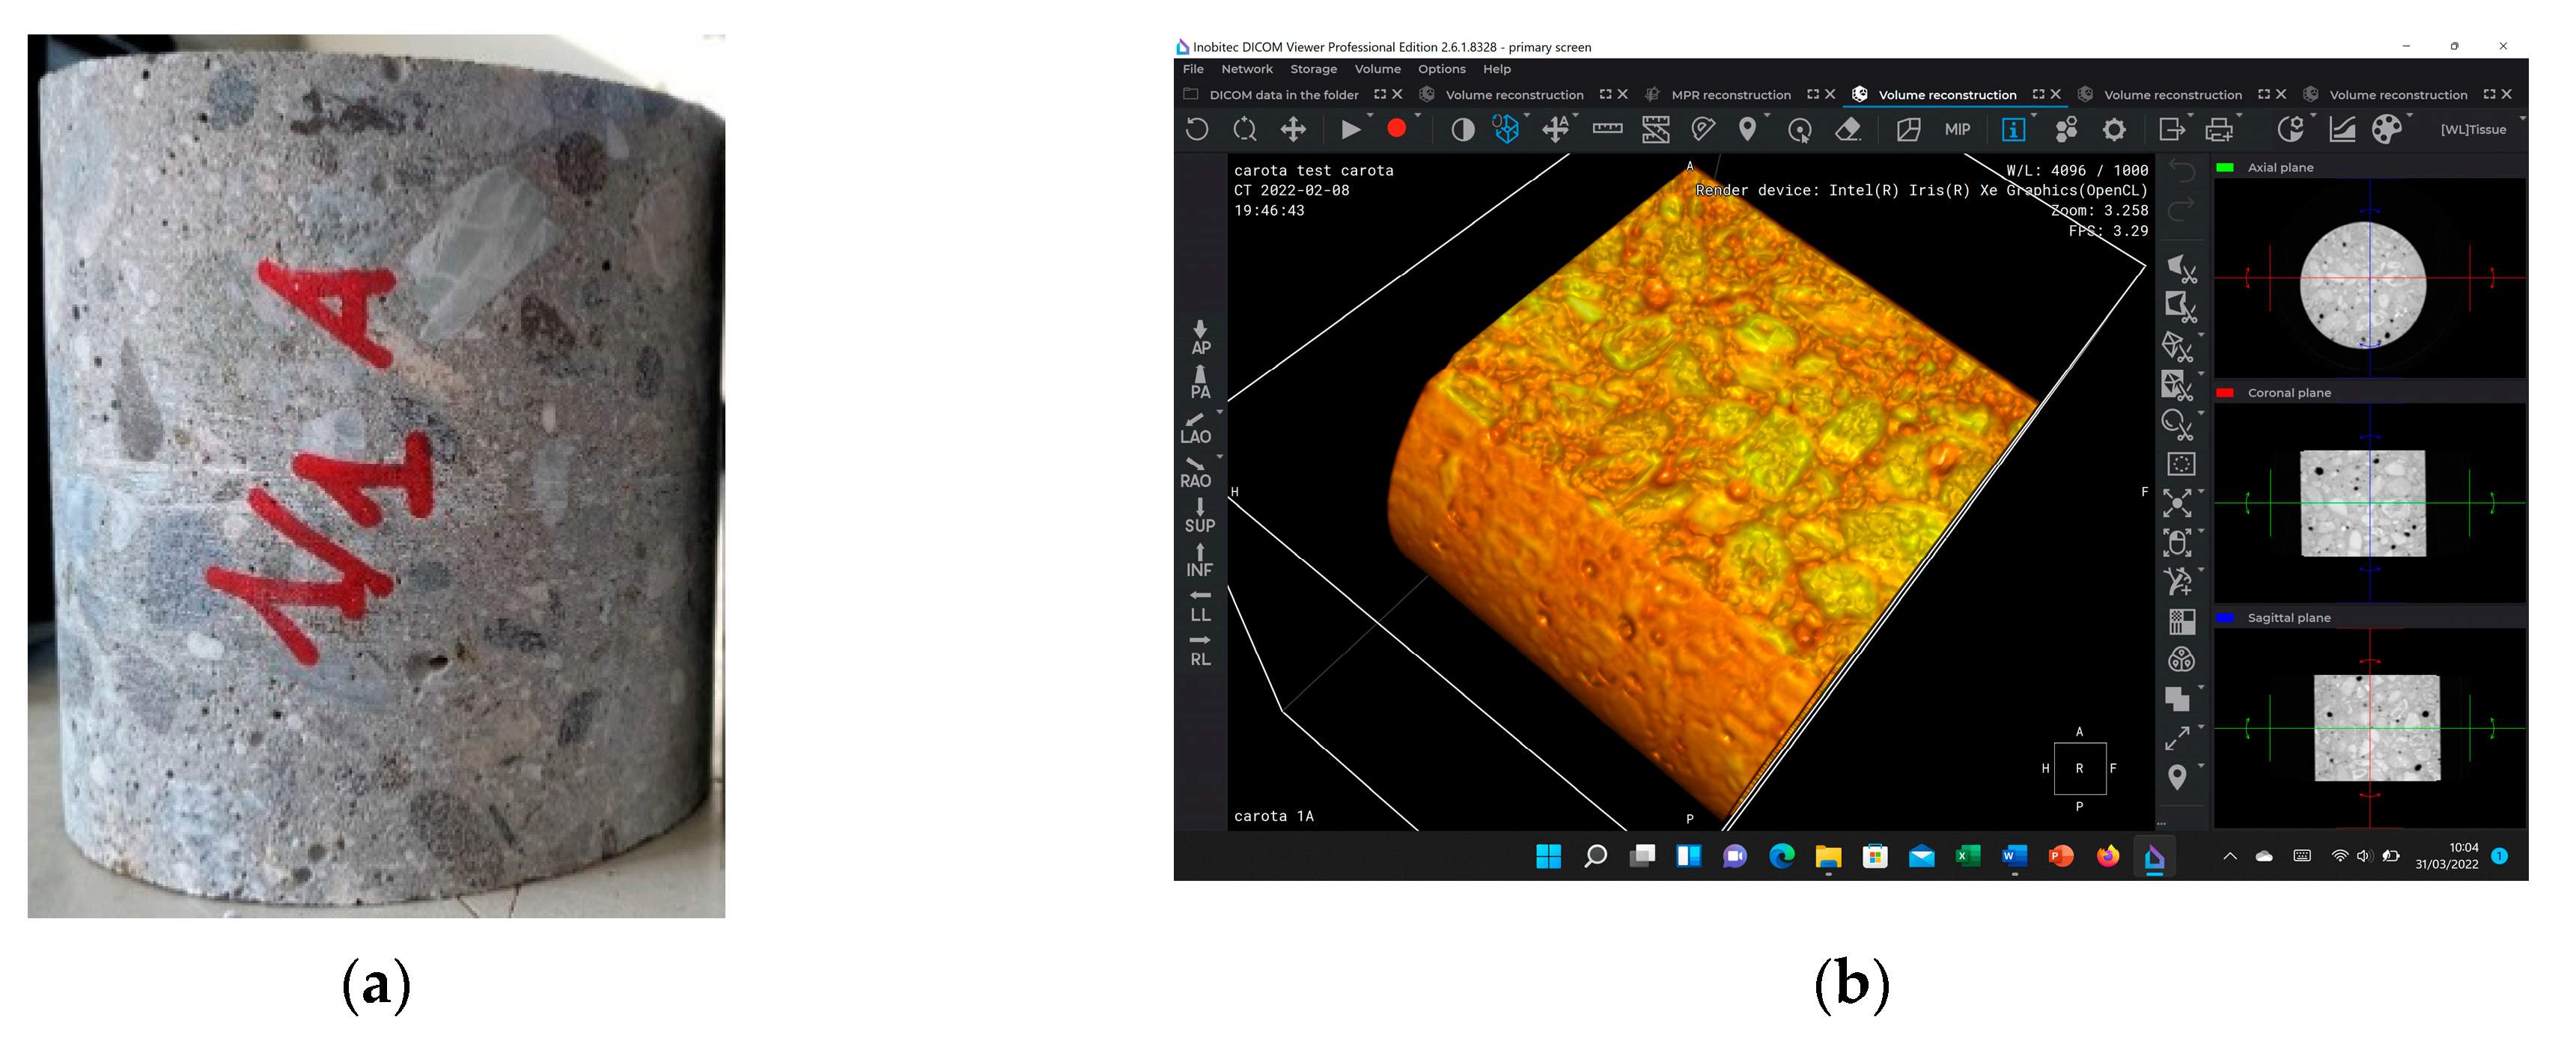
Task: Click the green Axial plane color swatch
Action: tap(2226, 167)
